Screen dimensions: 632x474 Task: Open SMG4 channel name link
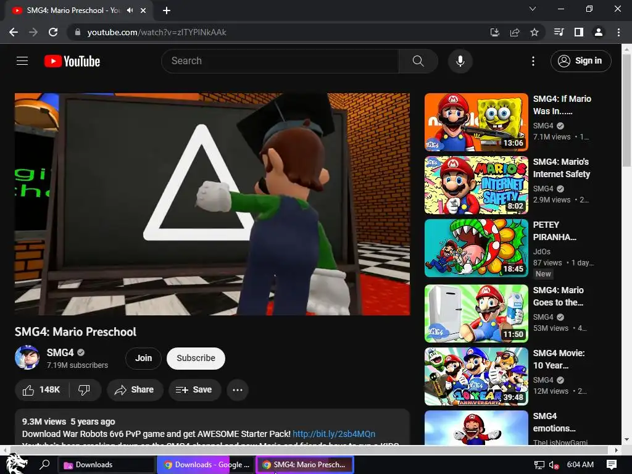coord(60,352)
